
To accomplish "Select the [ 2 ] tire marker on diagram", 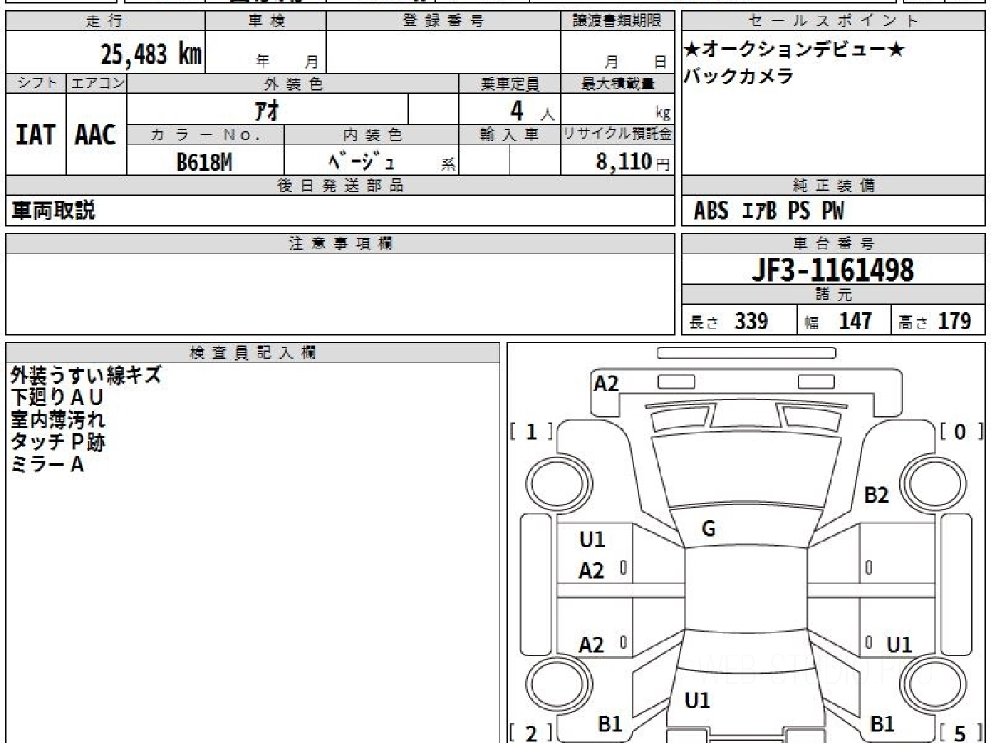I will (x=532, y=732).
